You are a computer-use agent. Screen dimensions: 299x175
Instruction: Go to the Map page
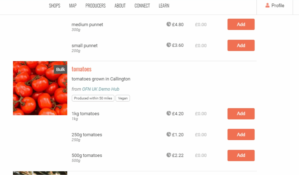click(x=73, y=6)
